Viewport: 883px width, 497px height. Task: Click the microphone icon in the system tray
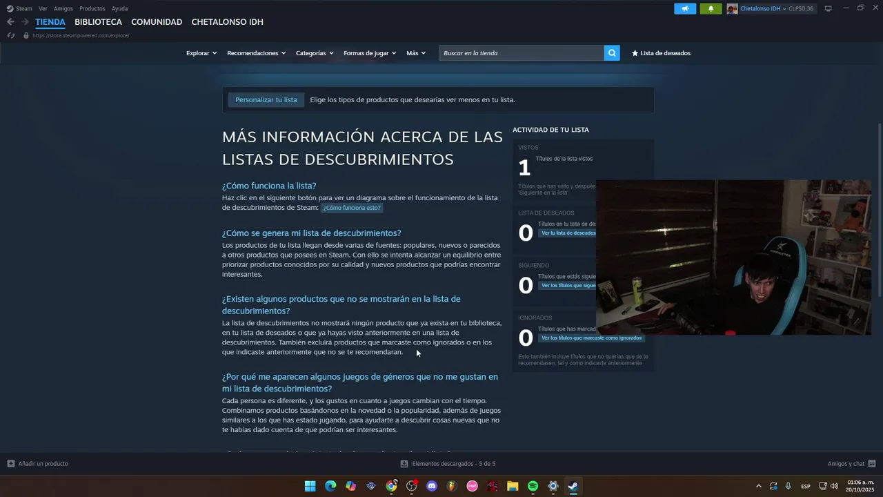pos(788,486)
